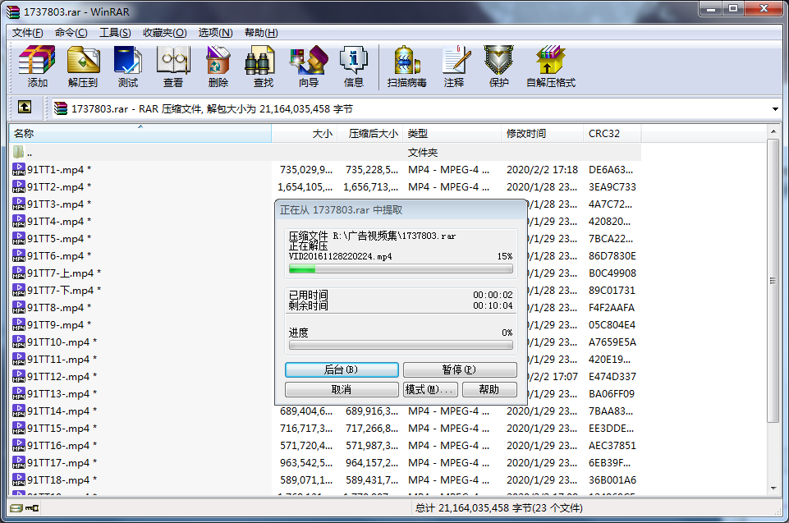Sort by the 修改时间 column header
The width and height of the screenshot is (789, 523).
coord(543,133)
